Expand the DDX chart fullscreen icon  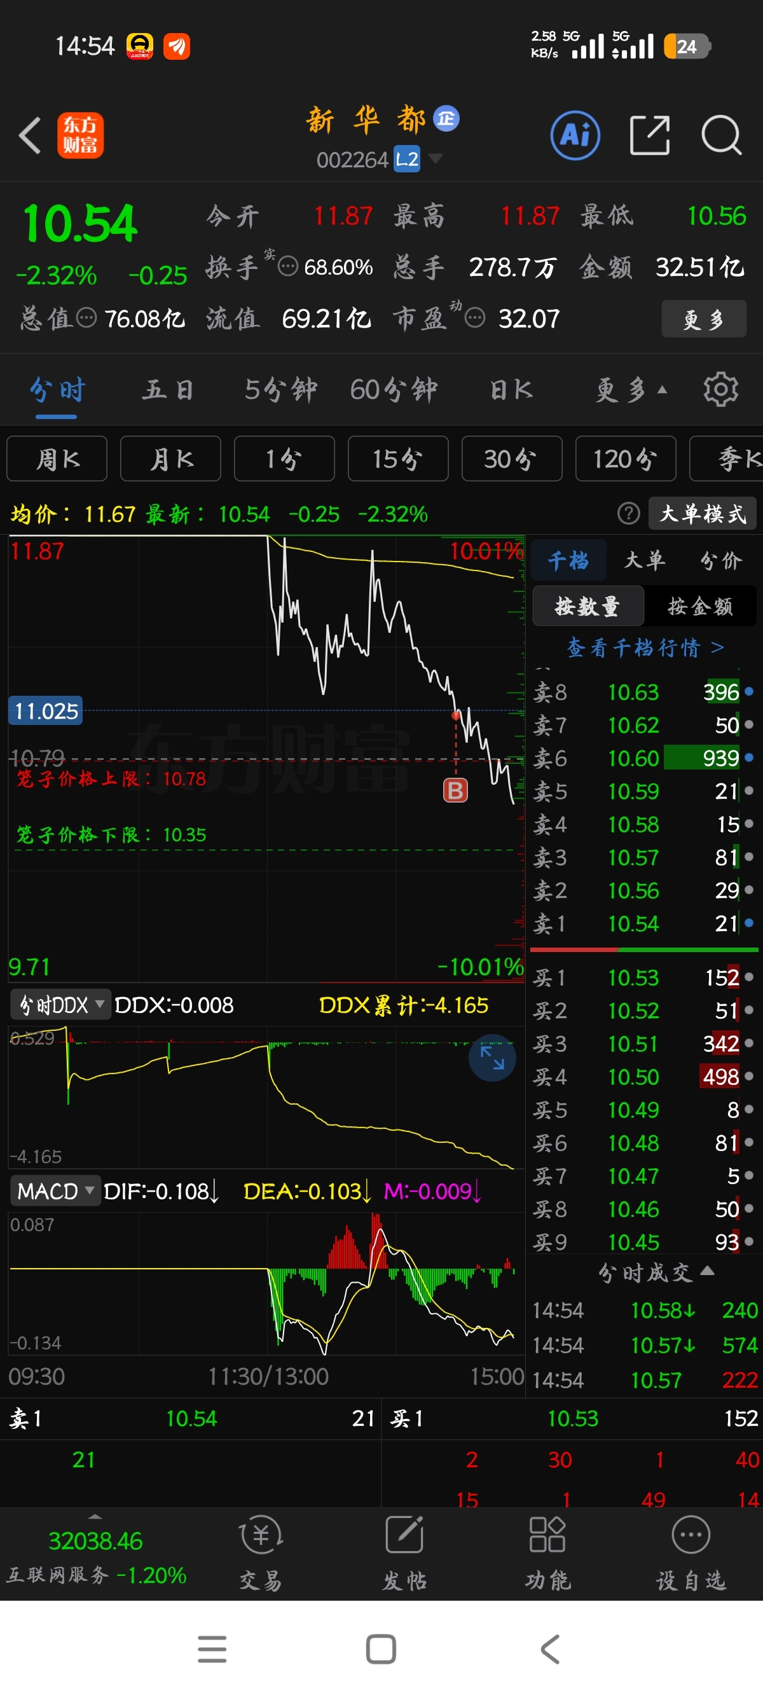pyautogui.click(x=492, y=1058)
